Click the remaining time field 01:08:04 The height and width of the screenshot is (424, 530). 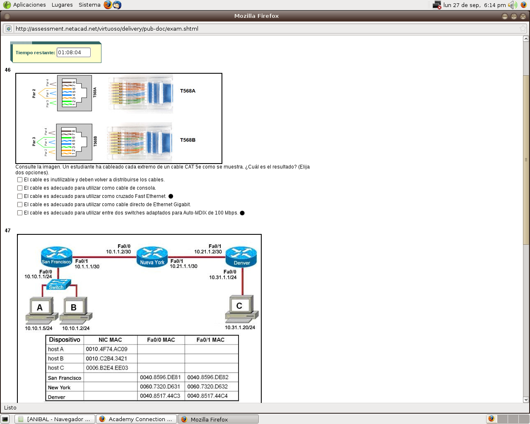pyautogui.click(x=73, y=53)
